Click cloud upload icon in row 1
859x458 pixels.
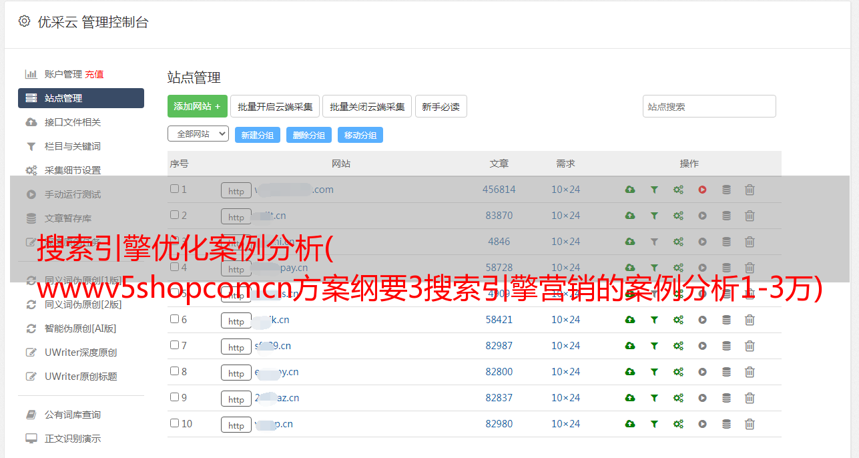pos(630,190)
